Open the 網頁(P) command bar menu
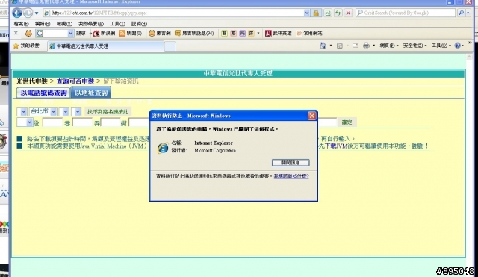 point(389,46)
